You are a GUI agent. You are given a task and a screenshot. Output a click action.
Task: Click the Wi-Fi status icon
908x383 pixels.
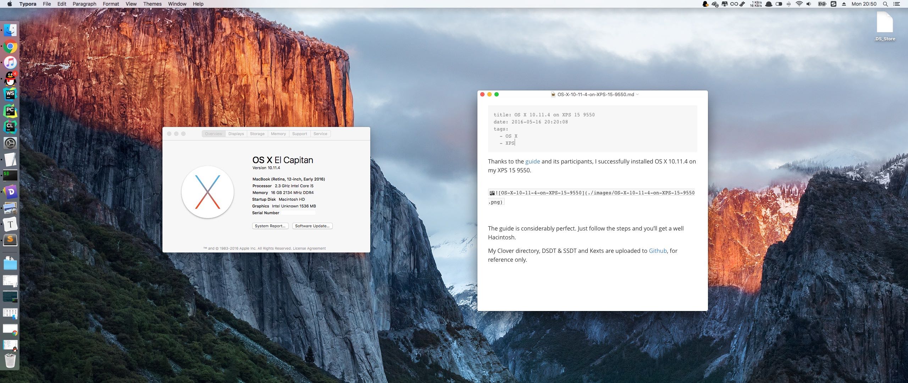(x=799, y=4)
